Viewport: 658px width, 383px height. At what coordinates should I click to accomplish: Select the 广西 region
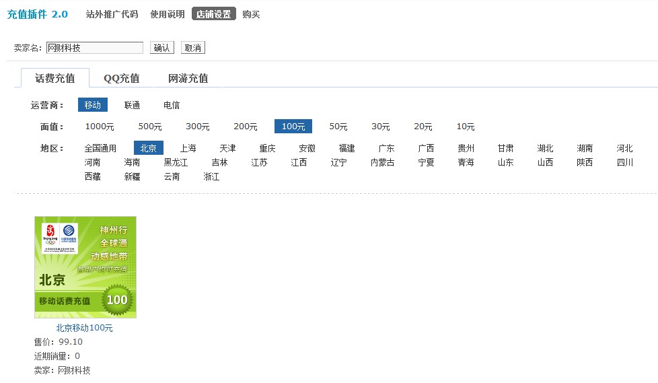tap(426, 148)
